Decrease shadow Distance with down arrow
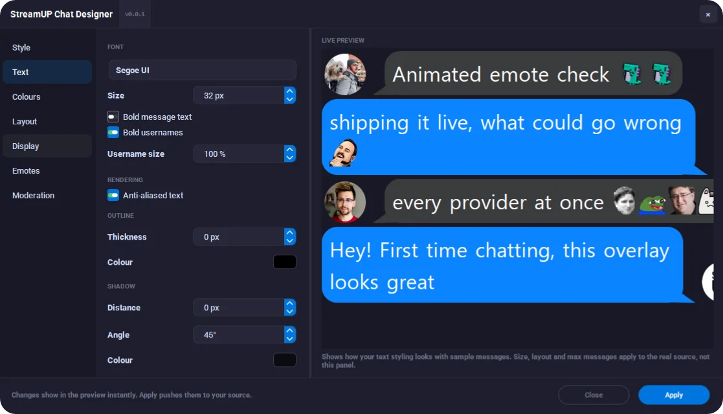 [289, 312]
